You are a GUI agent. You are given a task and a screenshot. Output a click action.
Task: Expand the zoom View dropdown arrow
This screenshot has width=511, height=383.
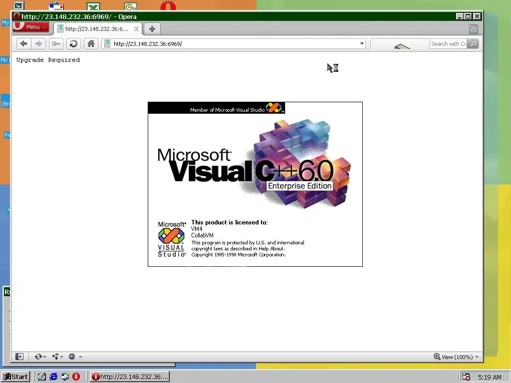[477, 357]
